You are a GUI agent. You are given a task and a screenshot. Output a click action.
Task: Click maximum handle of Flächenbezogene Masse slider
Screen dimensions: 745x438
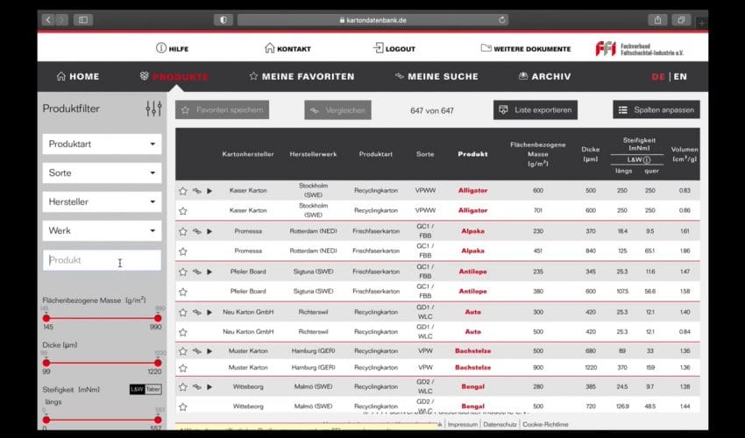tap(158, 318)
